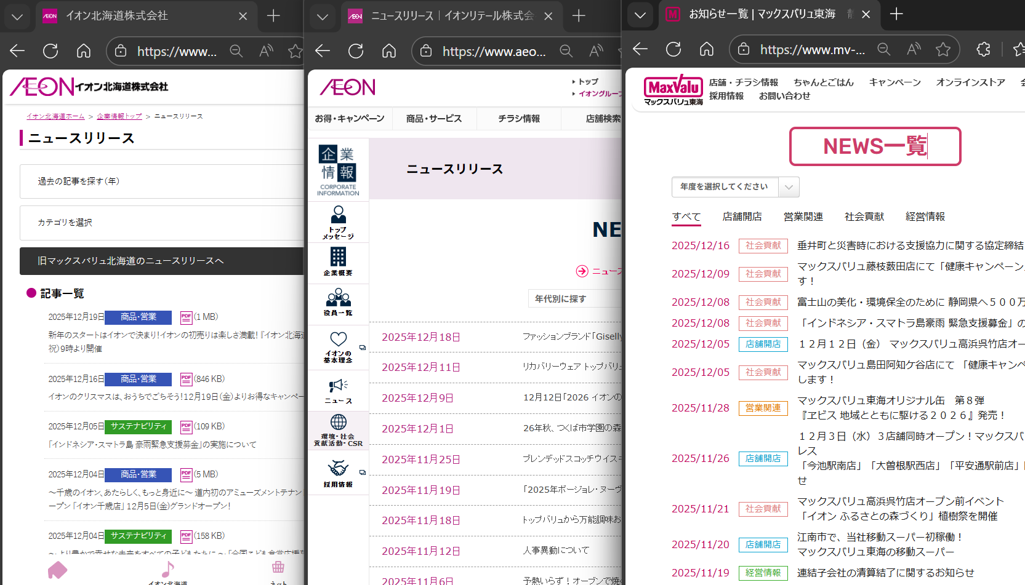Click the AEON logo in イオンリテール page
1025x585 pixels.
[348, 87]
